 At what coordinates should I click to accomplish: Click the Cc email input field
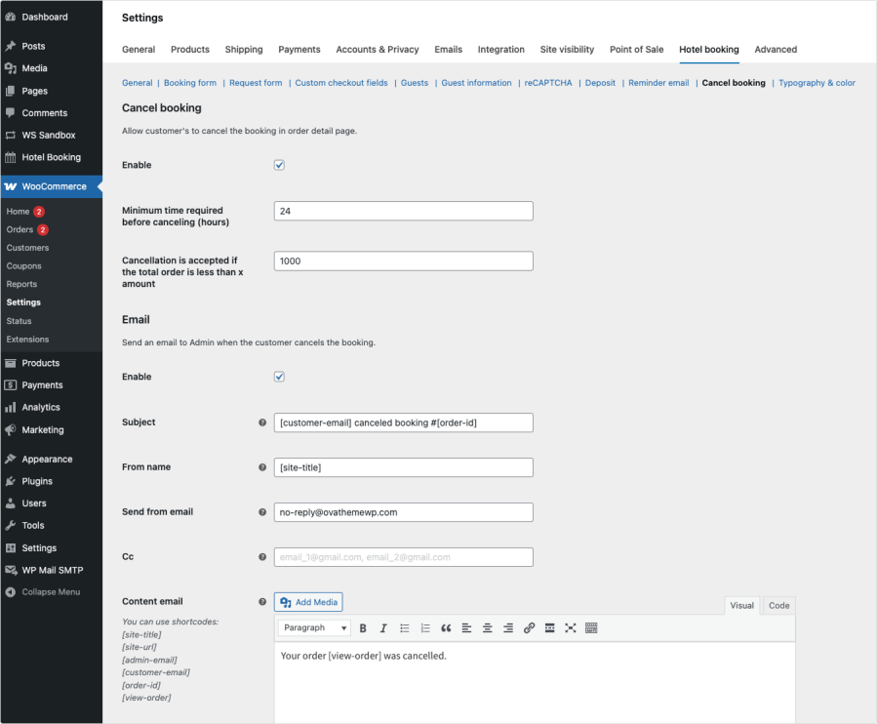pyautogui.click(x=404, y=557)
